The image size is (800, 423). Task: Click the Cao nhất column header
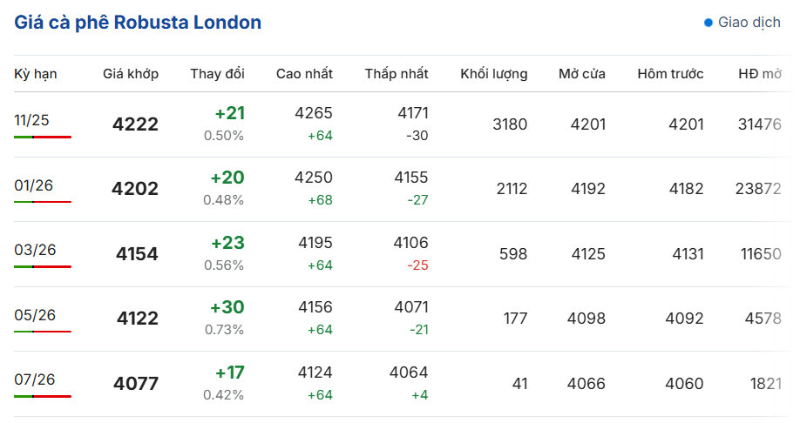coord(304,74)
